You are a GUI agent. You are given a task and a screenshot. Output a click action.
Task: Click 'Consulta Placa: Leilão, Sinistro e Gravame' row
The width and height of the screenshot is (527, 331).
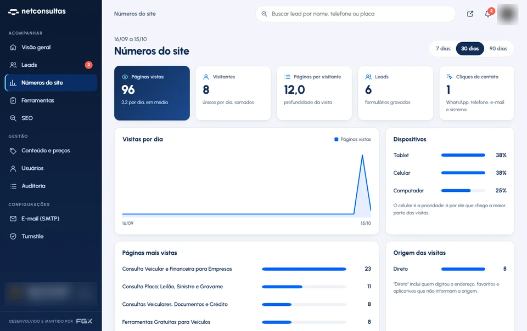coord(246,287)
